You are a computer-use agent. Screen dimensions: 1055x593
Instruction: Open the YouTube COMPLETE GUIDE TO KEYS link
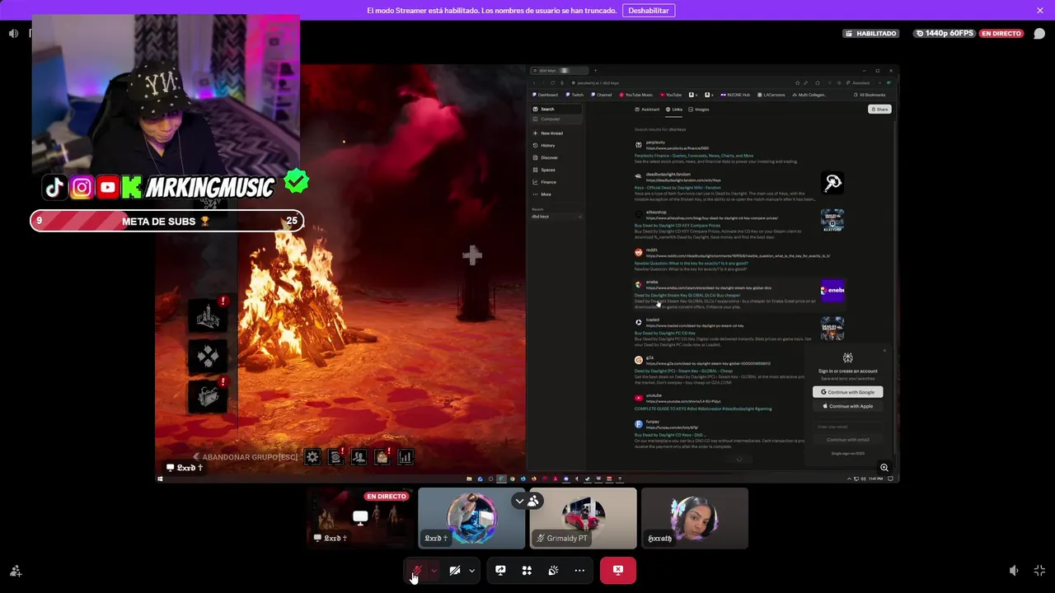pyautogui.click(x=703, y=409)
